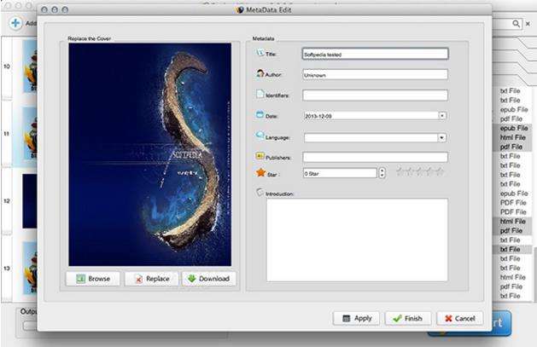The width and height of the screenshot is (537, 347).
Task: Cancel the MetaData Edit dialog
Action: [x=460, y=318]
